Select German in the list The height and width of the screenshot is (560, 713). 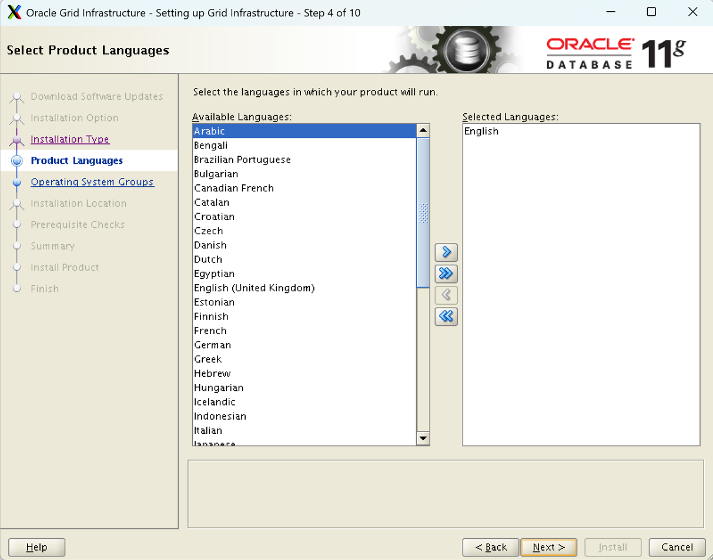tap(304, 345)
